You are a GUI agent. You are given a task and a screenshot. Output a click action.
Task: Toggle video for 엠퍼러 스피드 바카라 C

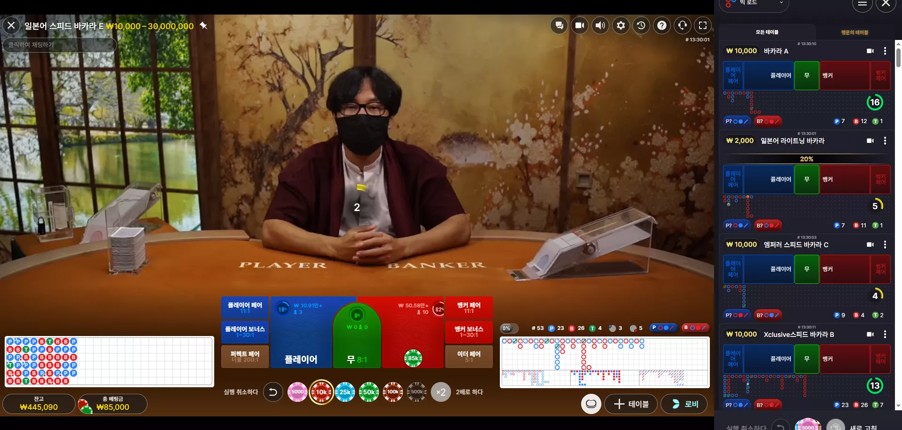coord(870,244)
